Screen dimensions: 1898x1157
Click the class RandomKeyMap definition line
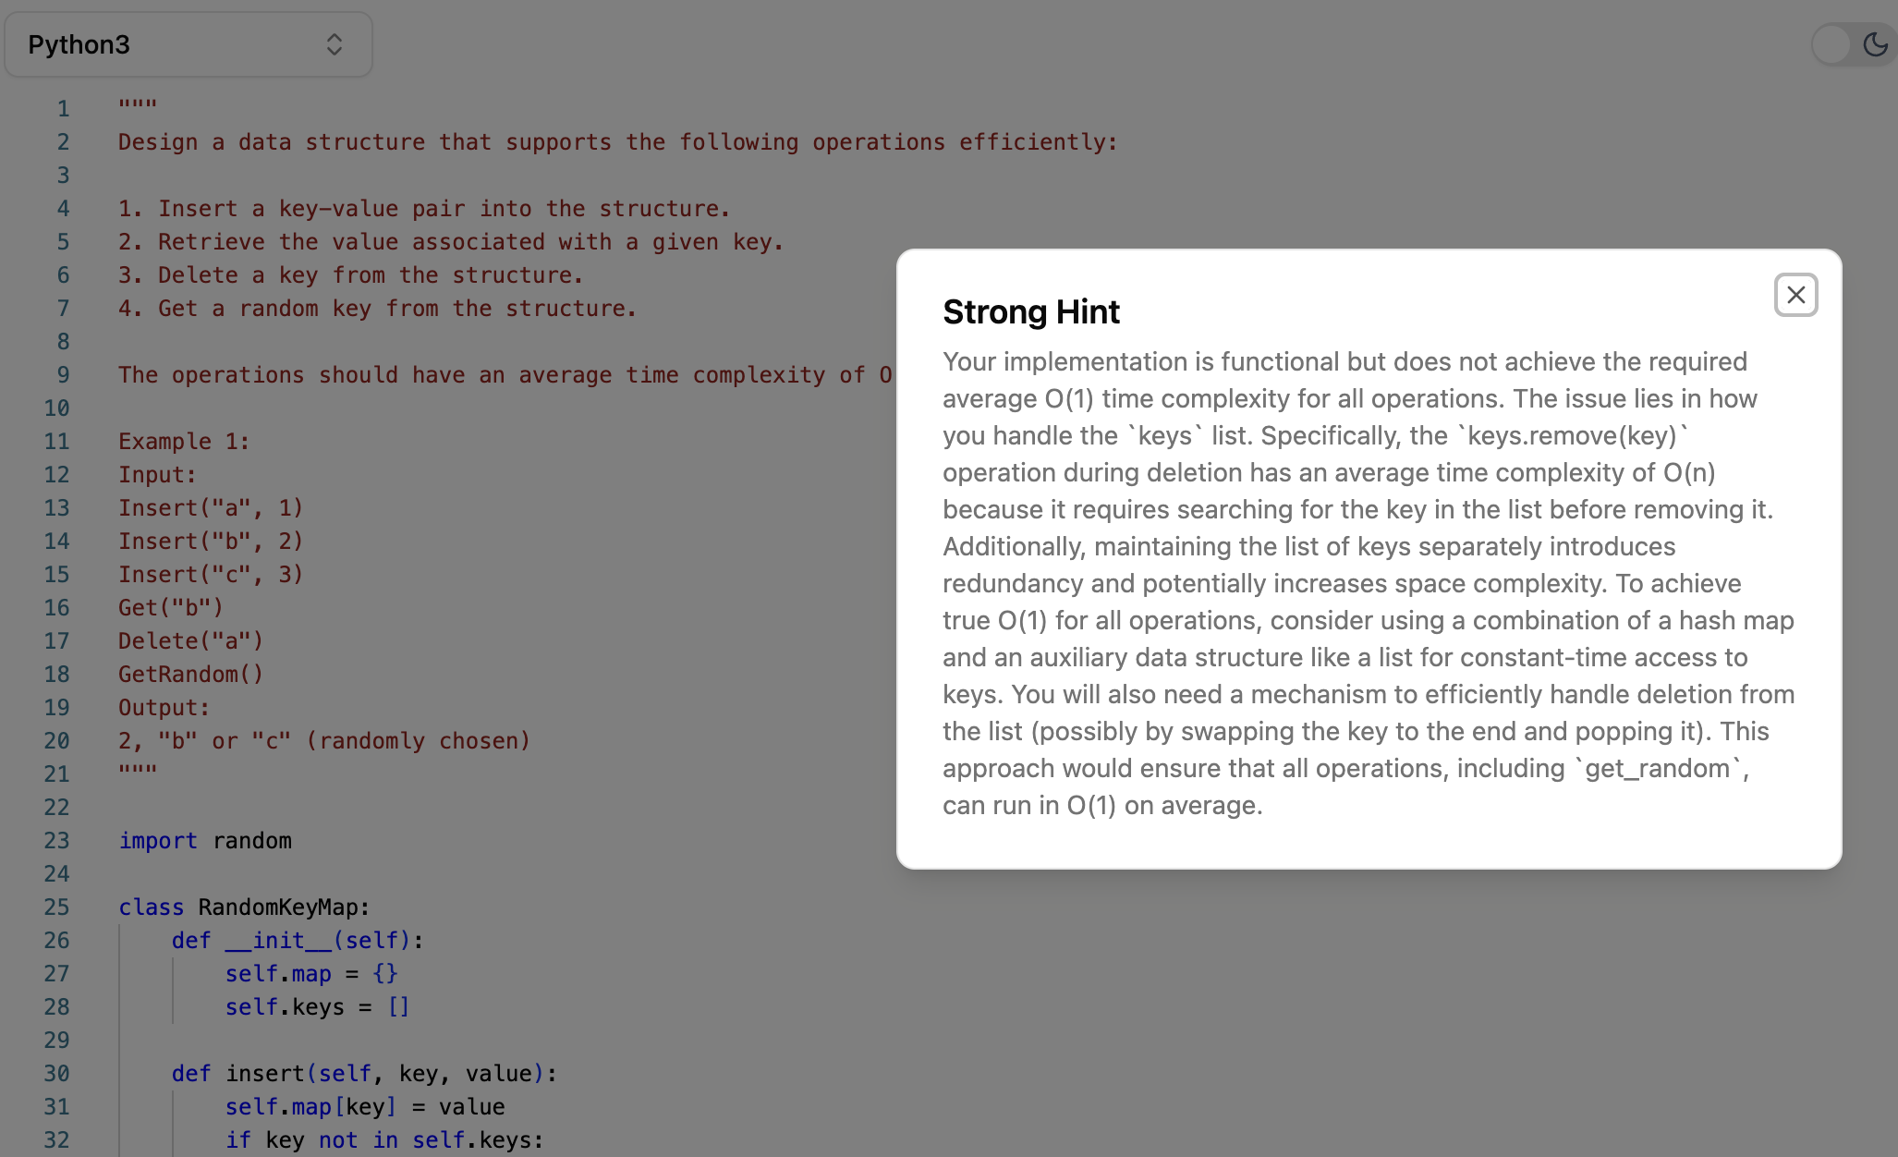coord(244,907)
